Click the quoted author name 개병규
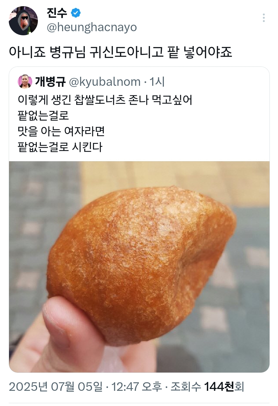278x406 pixels. click(50, 82)
